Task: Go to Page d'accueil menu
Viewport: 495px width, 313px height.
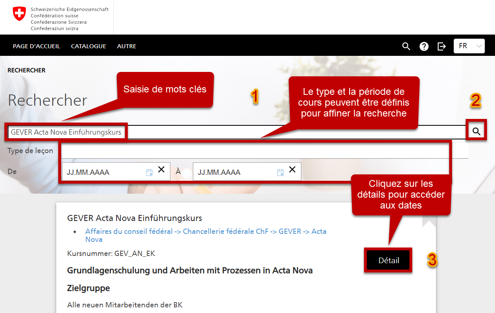Action: coord(37,46)
